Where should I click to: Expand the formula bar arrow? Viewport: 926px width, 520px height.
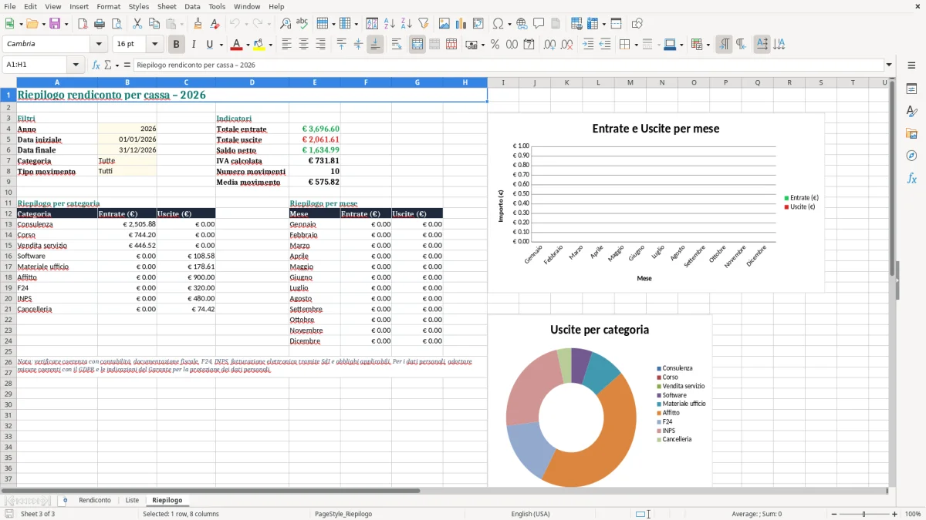coord(889,65)
